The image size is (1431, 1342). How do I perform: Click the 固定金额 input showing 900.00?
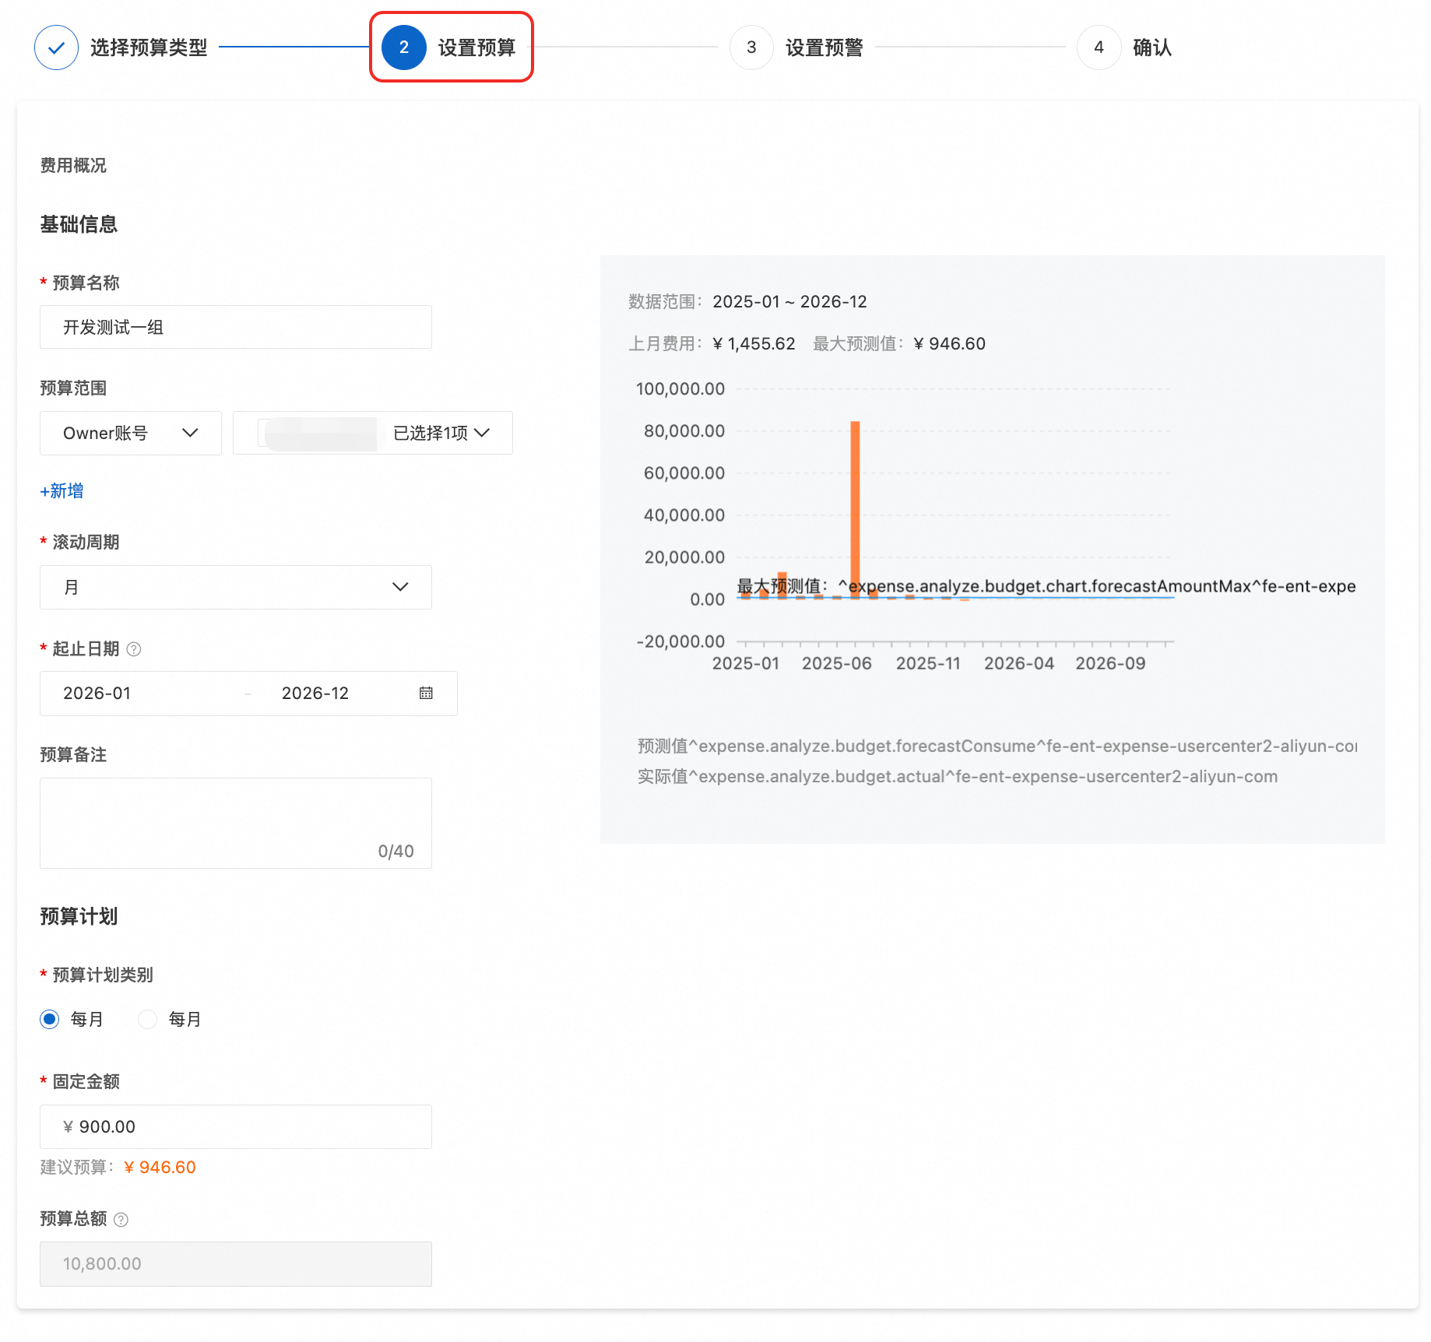[236, 1126]
